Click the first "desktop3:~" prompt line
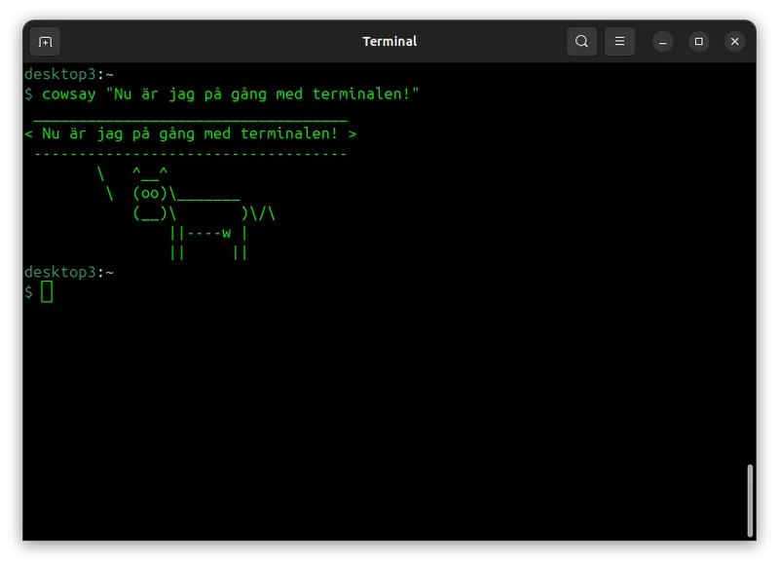The image size is (779, 566). click(x=69, y=74)
